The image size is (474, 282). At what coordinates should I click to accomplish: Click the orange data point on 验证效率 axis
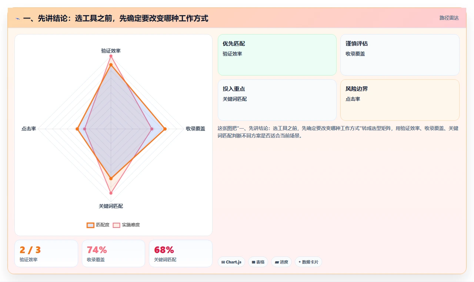click(x=111, y=65)
